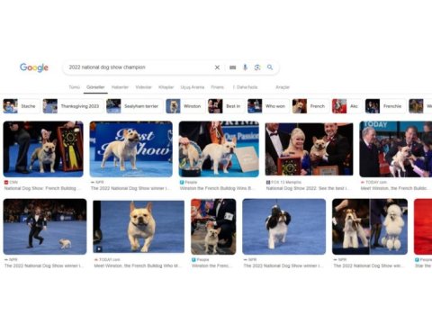Image resolution: width=432 pixels, height=324 pixels.
Task: Open NPR Best in Show bulldog image
Action: pos(131,149)
